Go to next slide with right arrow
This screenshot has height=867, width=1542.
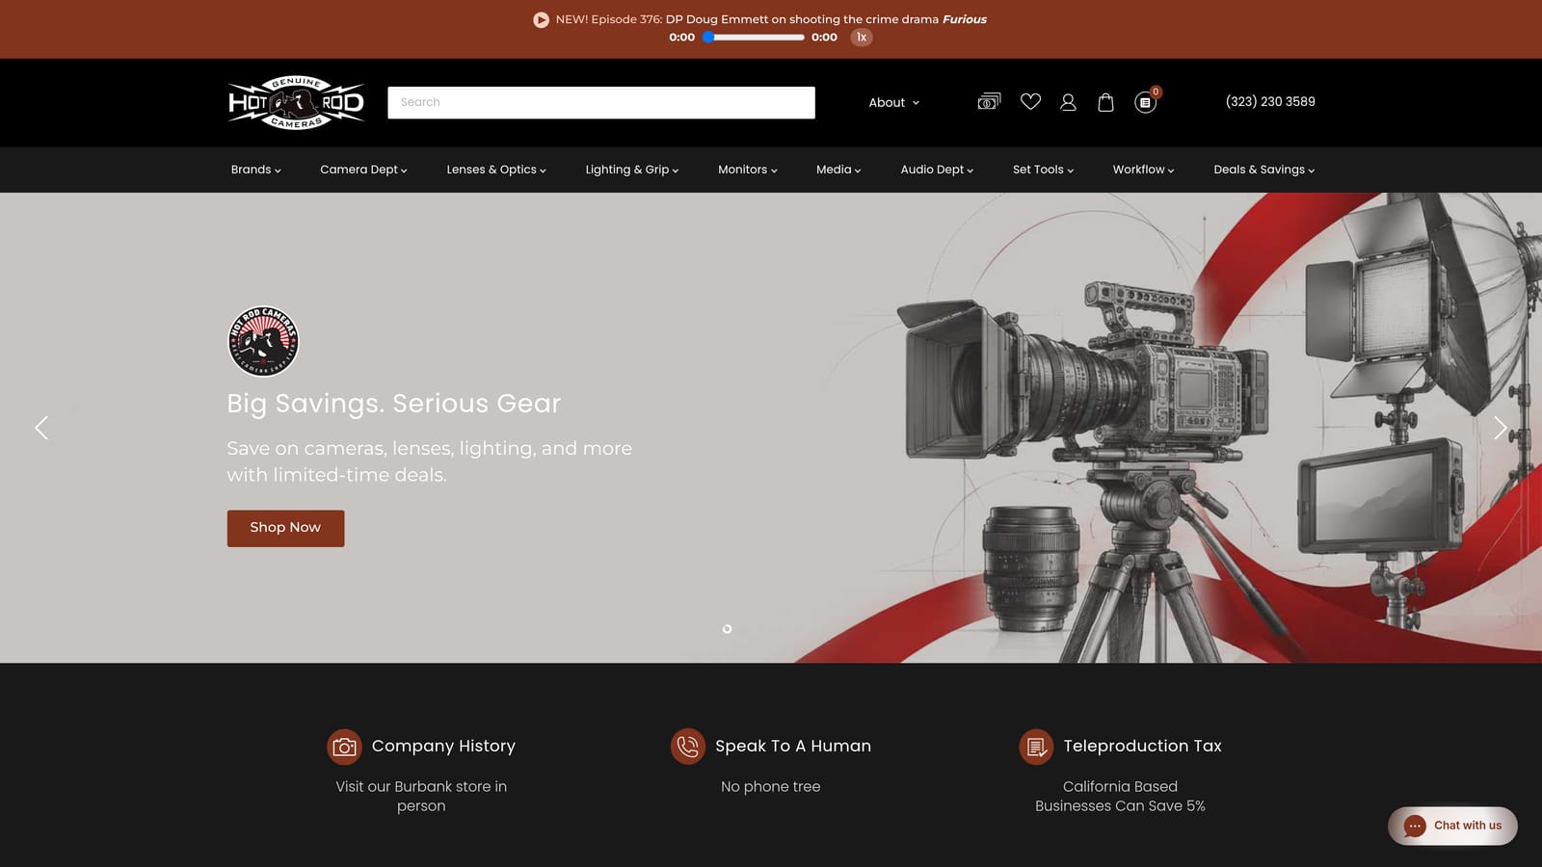click(1500, 428)
